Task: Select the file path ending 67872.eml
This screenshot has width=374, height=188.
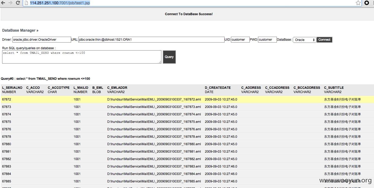Action: click(x=154, y=99)
